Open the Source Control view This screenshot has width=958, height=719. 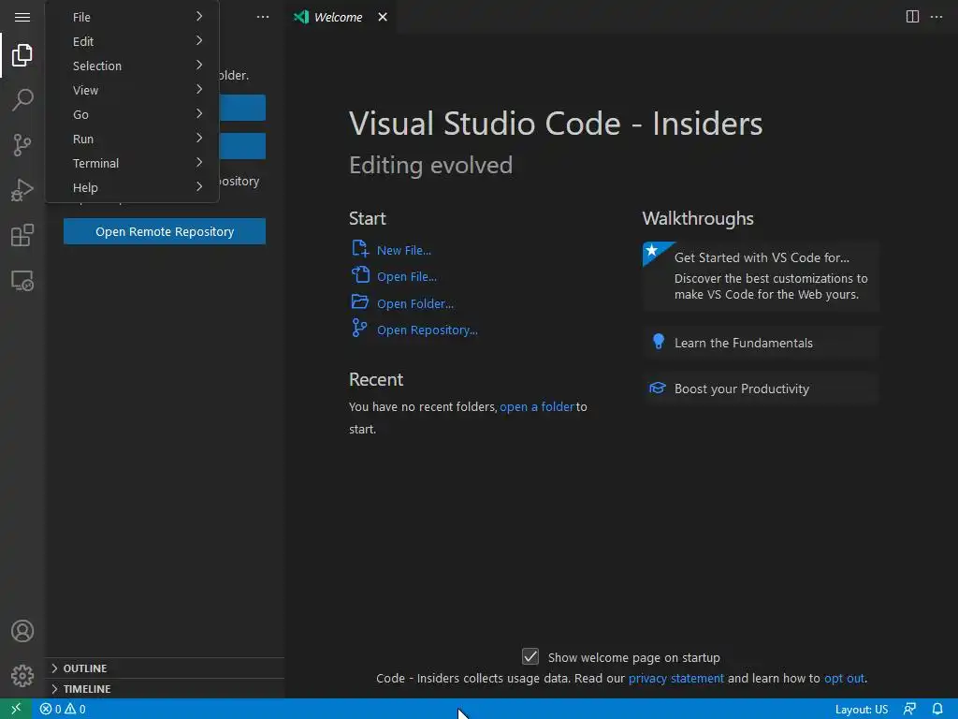pos(22,145)
